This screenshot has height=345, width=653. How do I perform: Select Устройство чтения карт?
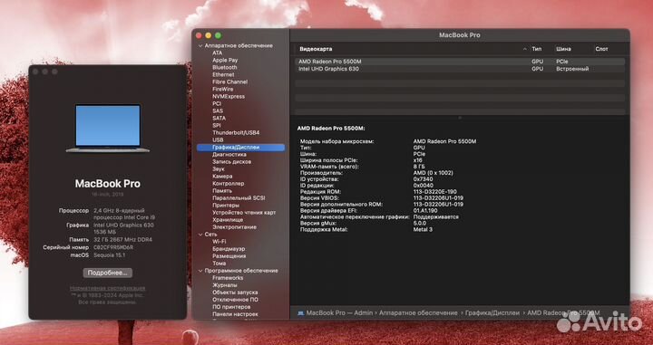pos(244,213)
